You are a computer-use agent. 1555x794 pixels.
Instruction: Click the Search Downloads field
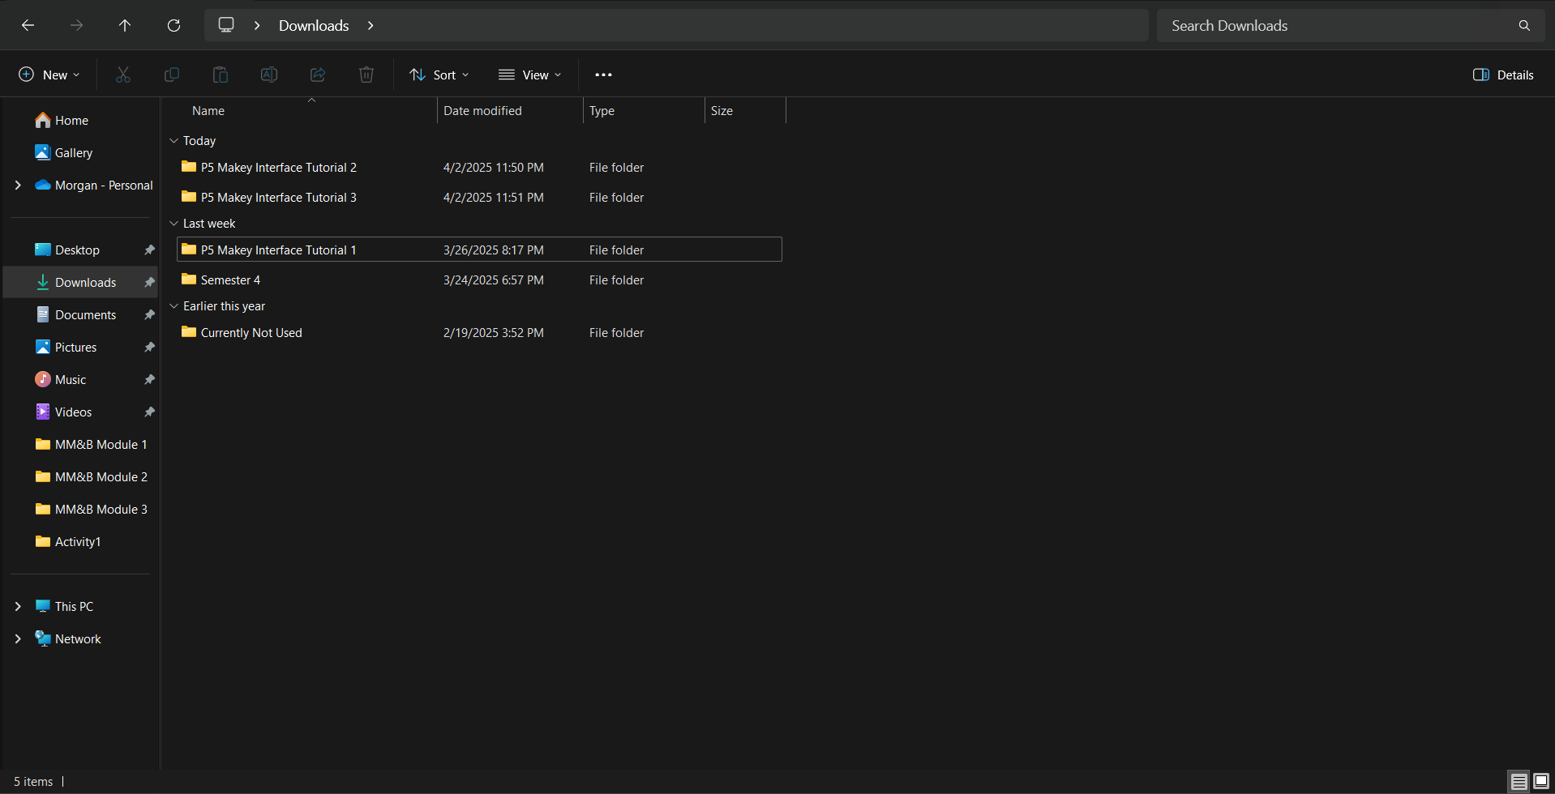pos(1338,26)
